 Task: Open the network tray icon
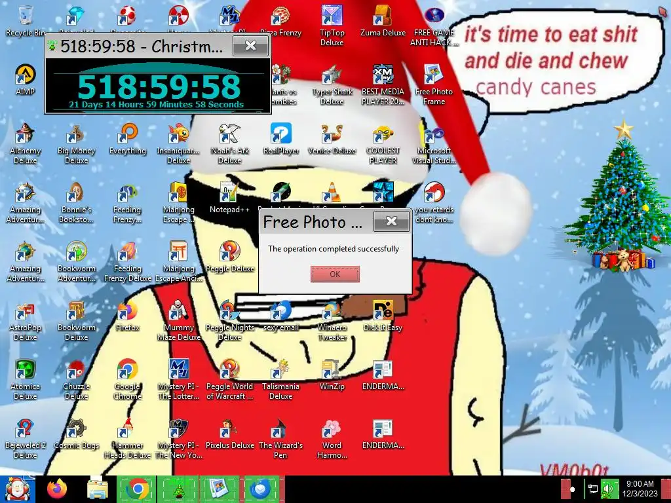[x=593, y=489]
